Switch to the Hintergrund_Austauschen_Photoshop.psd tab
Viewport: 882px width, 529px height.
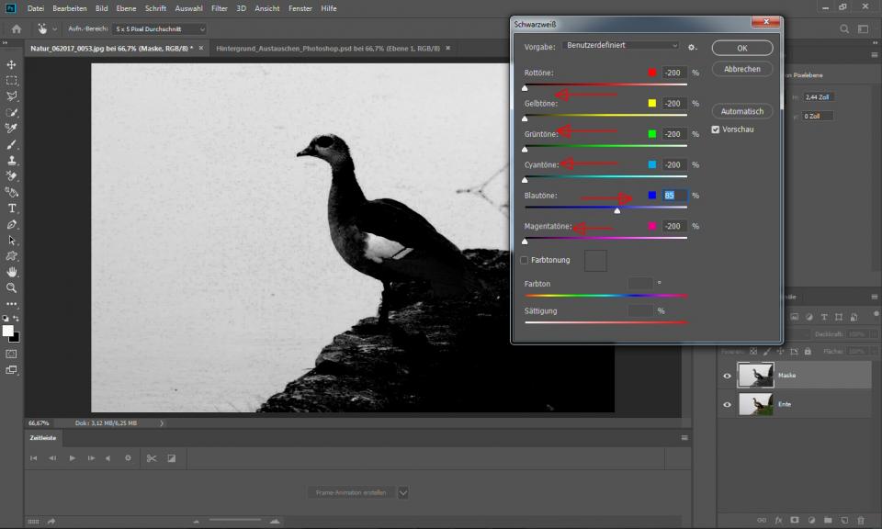[327, 47]
